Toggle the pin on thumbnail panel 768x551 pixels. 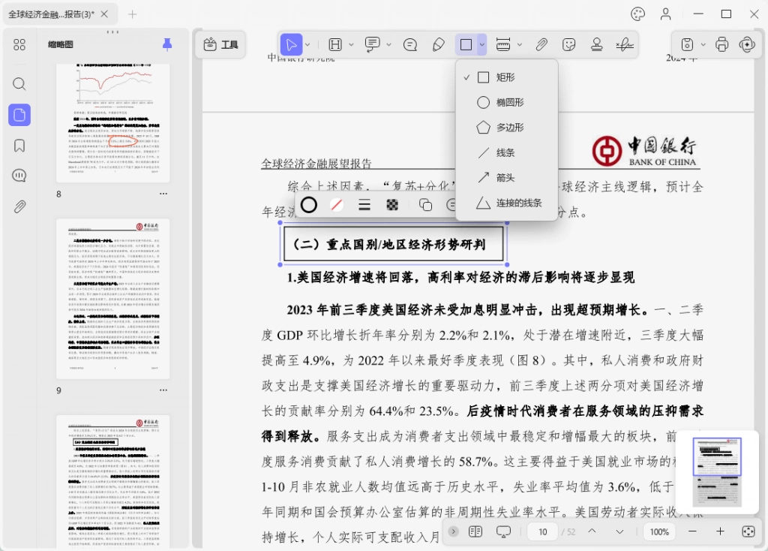point(167,44)
